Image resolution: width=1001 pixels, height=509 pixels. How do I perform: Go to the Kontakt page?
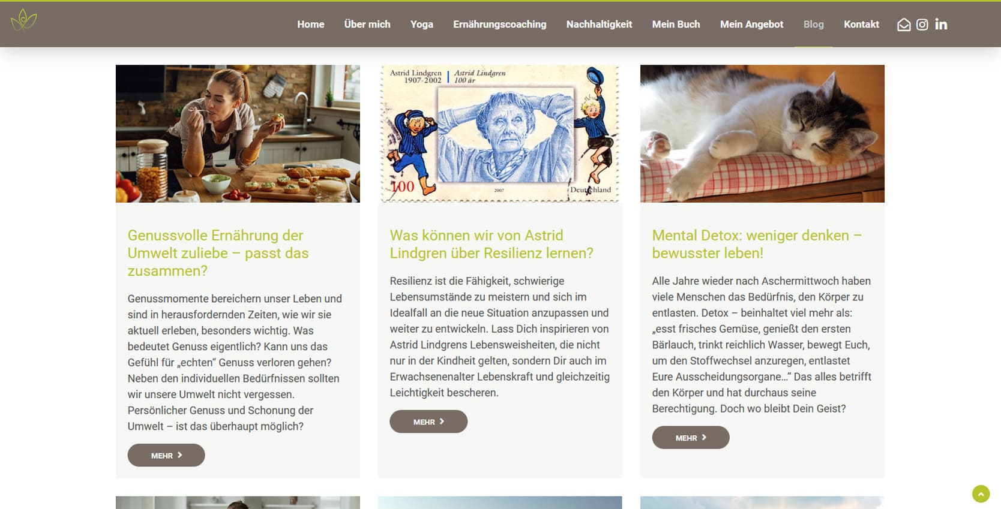[x=861, y=25]
